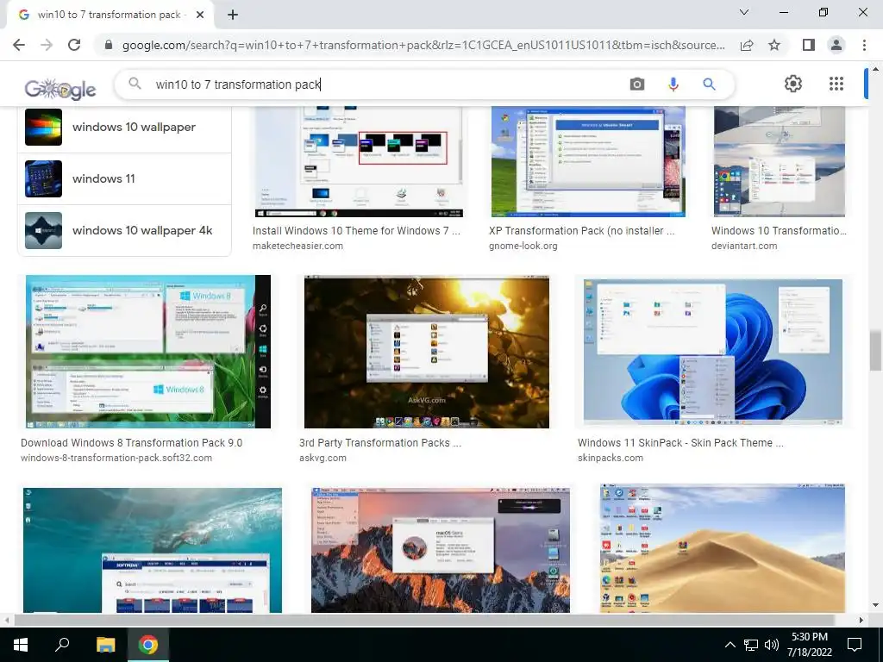Reload the current page

pyautogui.click(x=74, y=45)
